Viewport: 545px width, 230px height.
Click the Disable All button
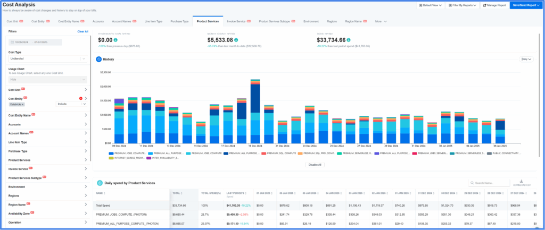(x=315, y=165)
